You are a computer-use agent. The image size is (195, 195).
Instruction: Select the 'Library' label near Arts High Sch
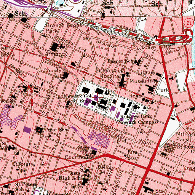tap(24, 164)
